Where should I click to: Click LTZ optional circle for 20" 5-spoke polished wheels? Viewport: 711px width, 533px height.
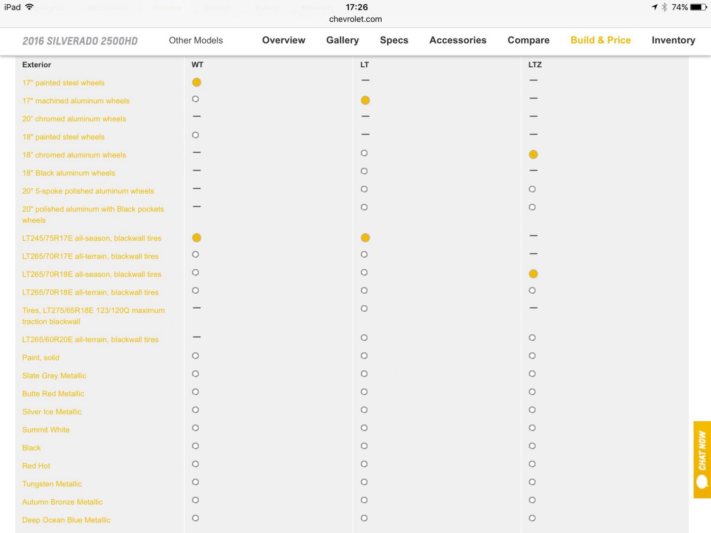point(532,189)
